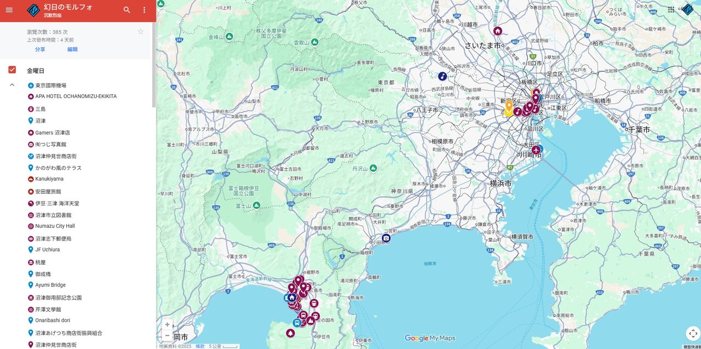Open the Google apps grid icon
Image resolution: width=701 pixels, height=349 pixels.
click(x=671, y=10)
